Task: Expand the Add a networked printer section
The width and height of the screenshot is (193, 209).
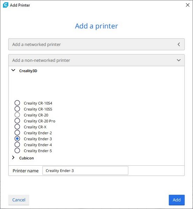Action: 96,44
